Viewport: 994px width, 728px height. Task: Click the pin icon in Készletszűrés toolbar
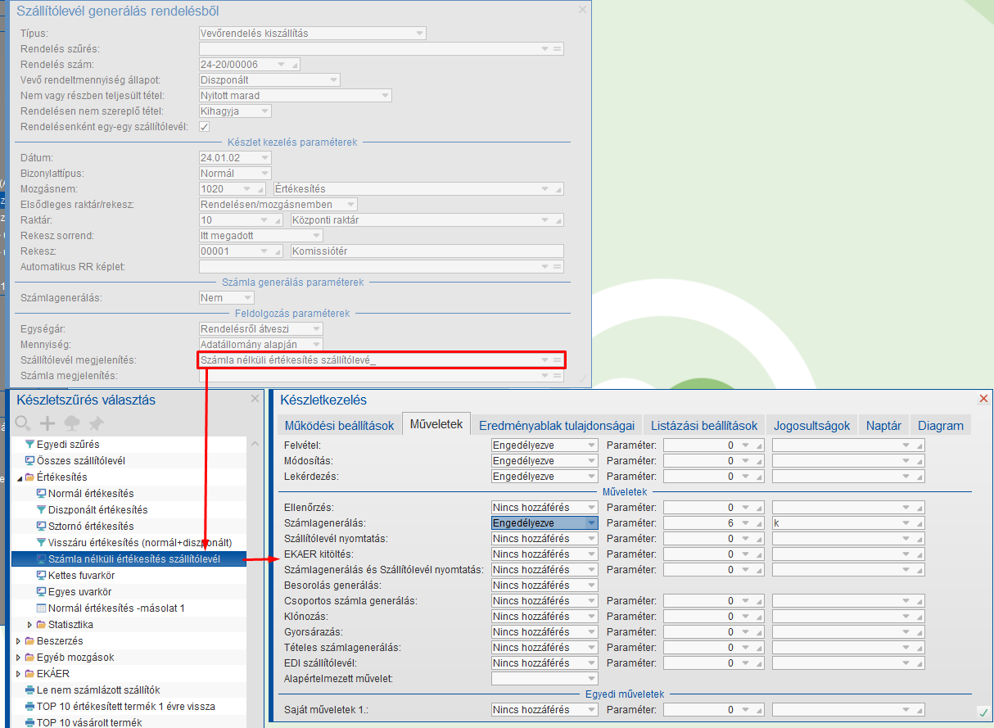click(97, 423)
